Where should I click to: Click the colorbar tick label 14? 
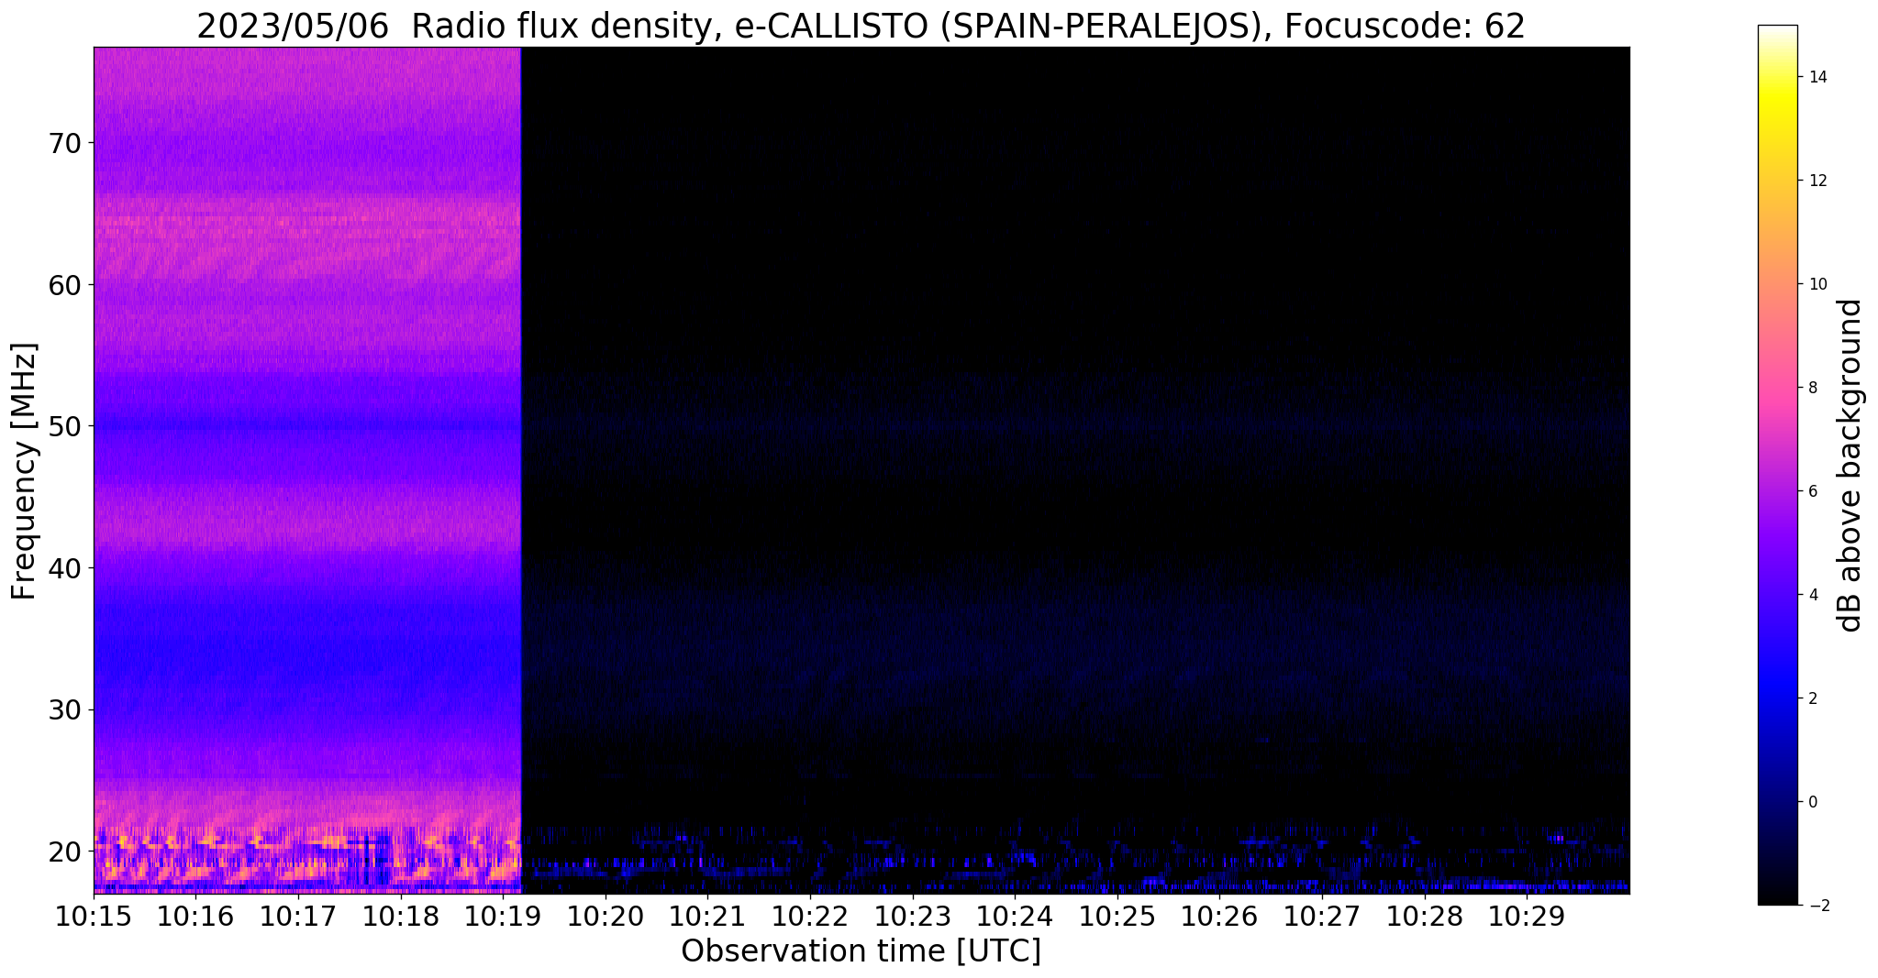[x=1816, y=77]
